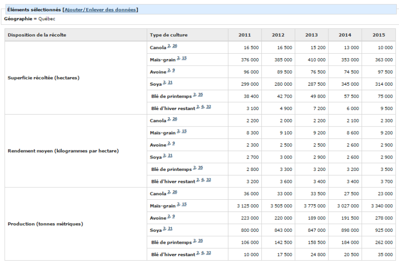Click the Superficie récoltée (hectares) row label
The image size is (399, 263).
(44, 78)
